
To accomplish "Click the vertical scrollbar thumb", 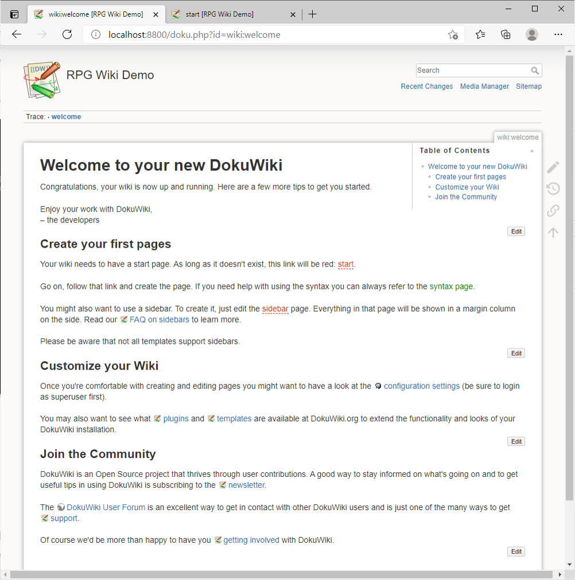I will click(569, 277).
